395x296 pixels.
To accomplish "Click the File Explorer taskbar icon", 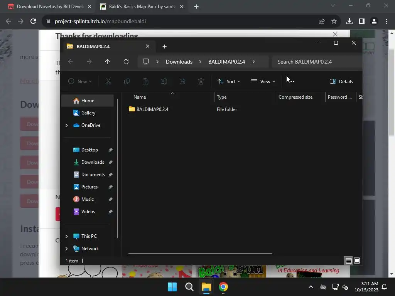I will click(x=206, y=287).
